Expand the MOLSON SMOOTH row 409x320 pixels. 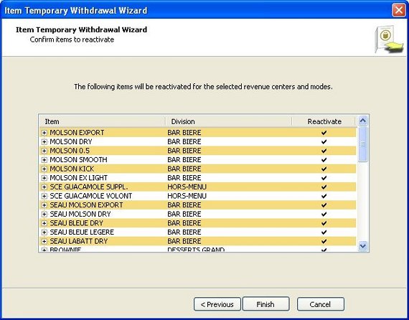click(x=44, y=160)
